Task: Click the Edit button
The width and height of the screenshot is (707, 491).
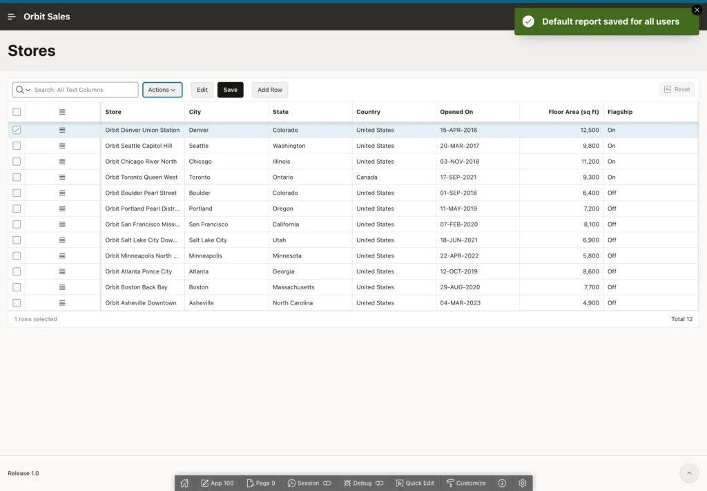Action: click(202, 90)
